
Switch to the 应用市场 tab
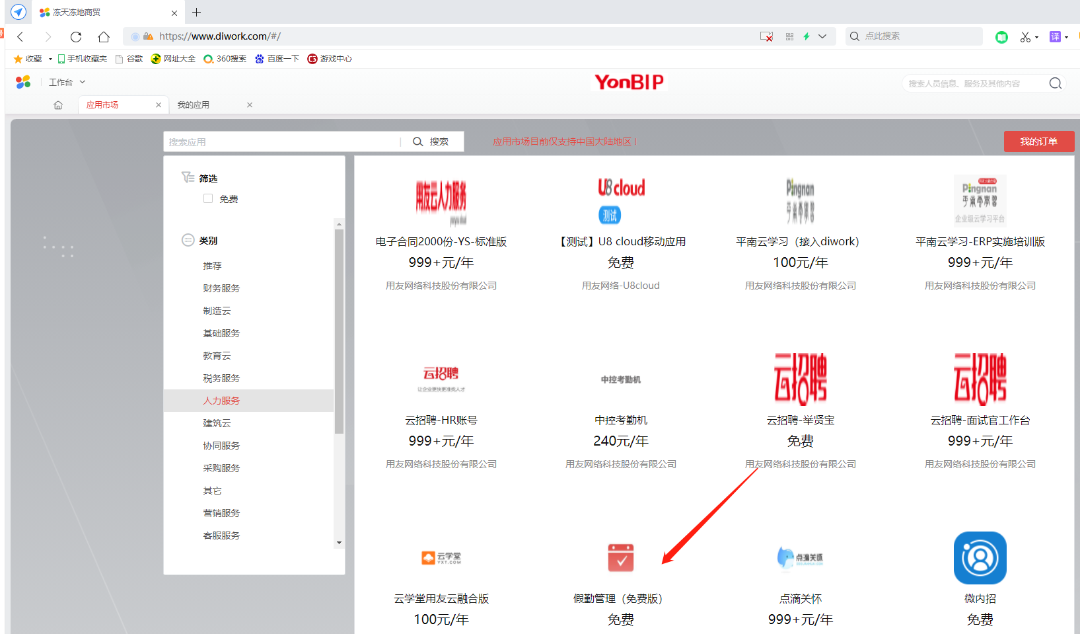tap(102, 105)
